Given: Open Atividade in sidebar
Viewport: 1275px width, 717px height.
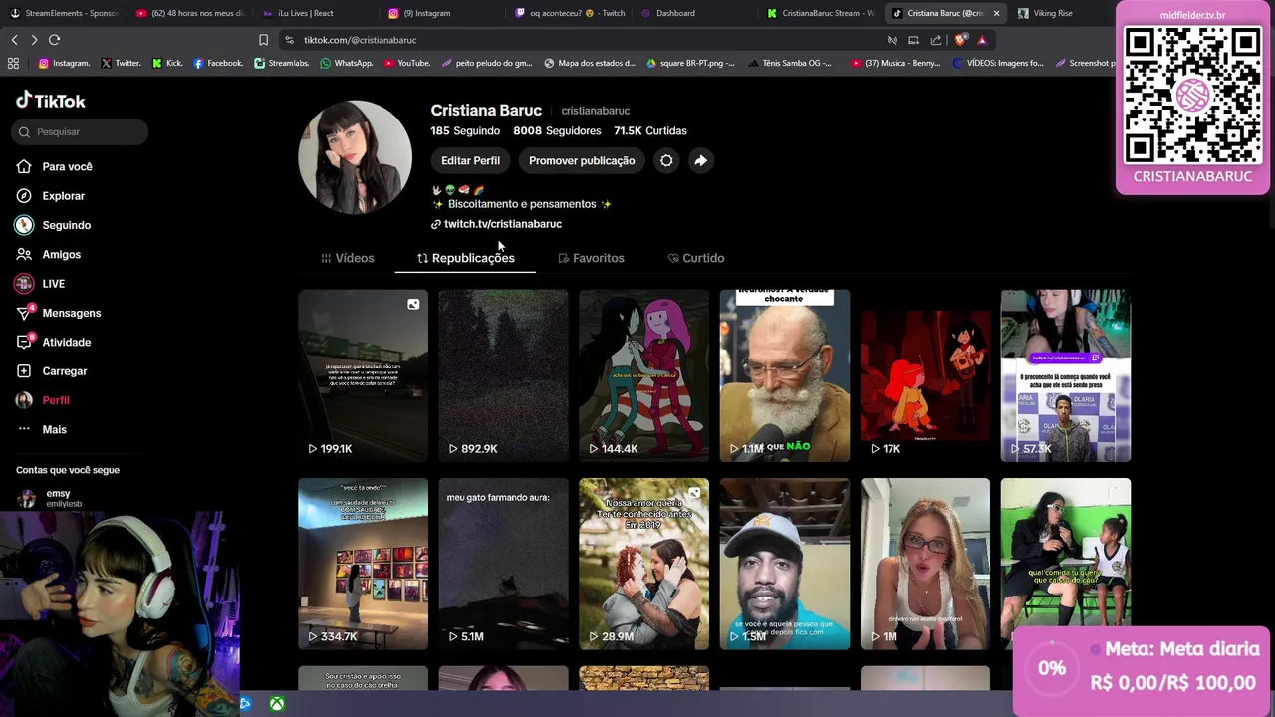Looking at the screenshot, I should (x=54, y=342).
